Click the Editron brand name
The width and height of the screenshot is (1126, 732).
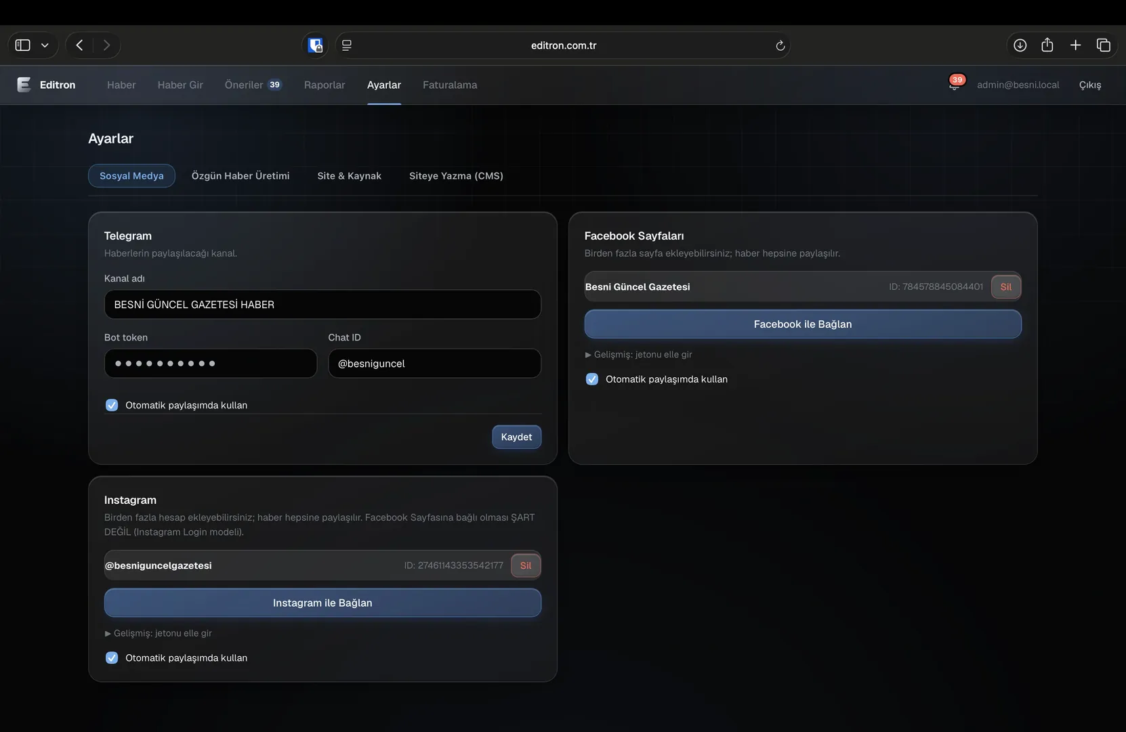58,85
